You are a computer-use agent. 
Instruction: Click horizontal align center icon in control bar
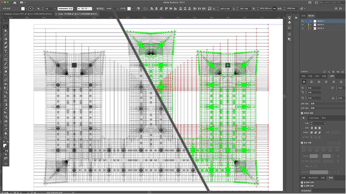(x=156, y=9)
